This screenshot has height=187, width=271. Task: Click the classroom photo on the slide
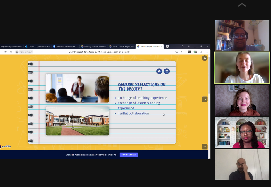[77, 88]
